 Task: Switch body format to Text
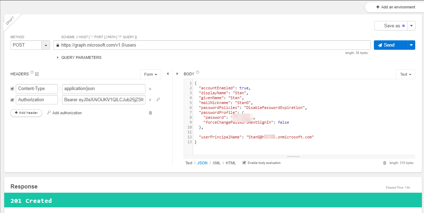click(x=189, y=163)
